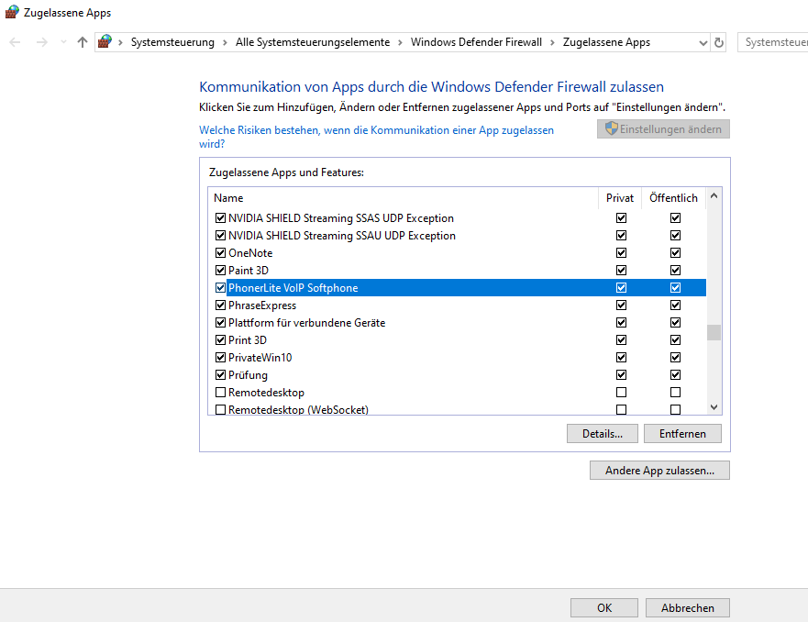Uncheck Paint 3D app checkbox
This screenshot has width=808, height=622.
point(220,270)
